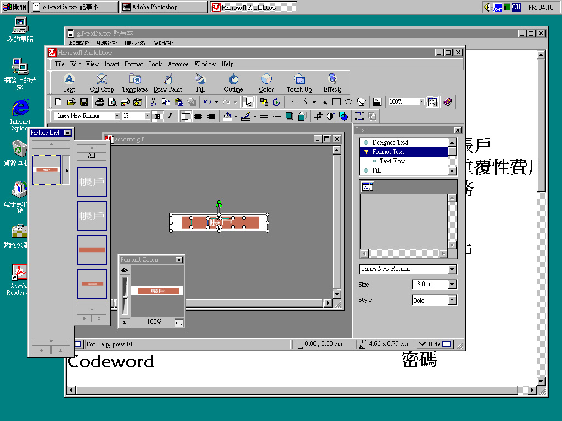Toggle Bold formatting in the toolbar
Viewport: 562px width, 421px height.
158,116
